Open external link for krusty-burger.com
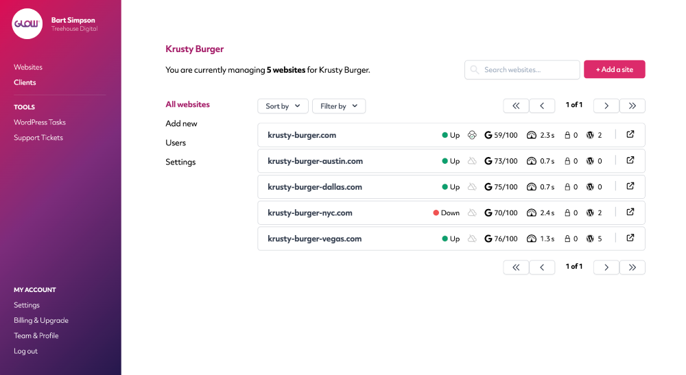Image resolution: width=686 pixels, height=375 pixels. (x=630, y=134)
